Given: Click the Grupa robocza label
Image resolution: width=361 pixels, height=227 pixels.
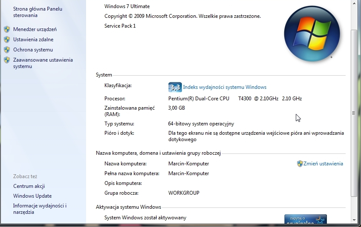Looking at the screenshot, I should pos(121,193).
